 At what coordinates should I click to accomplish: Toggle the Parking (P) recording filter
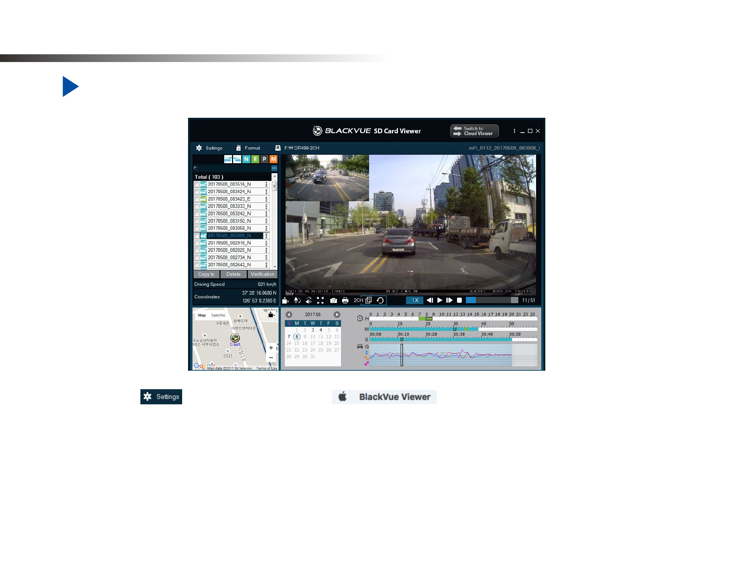(264, 159)
